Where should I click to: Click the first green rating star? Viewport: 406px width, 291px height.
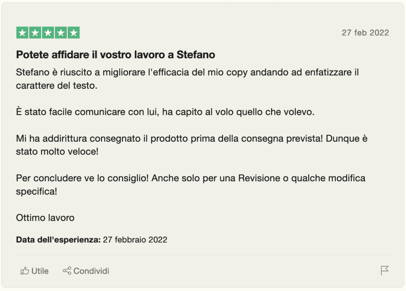tap(22, 32)
